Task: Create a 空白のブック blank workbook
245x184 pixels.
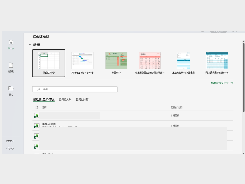Action: click(x=49, y=63)
